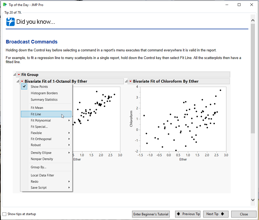The width and height of the screenshot is (259, 220).
Task: Click the red triangle on Bivariate Fit of 1-Octanol
Action: 22,81
